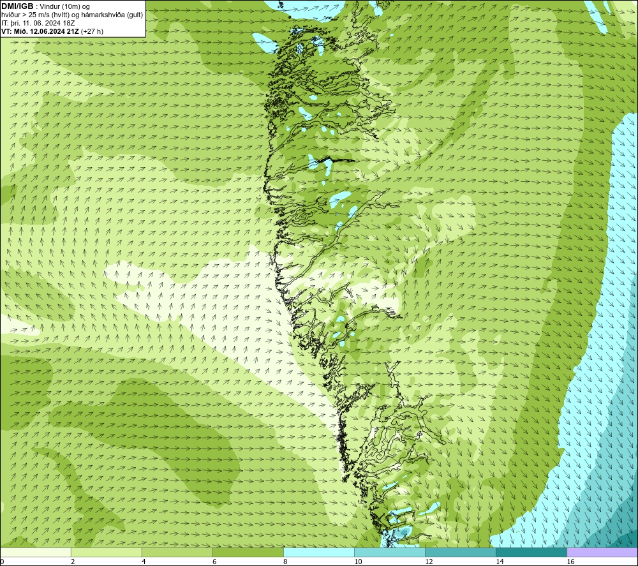Click the scale label "0"

(x=3, y=562)
